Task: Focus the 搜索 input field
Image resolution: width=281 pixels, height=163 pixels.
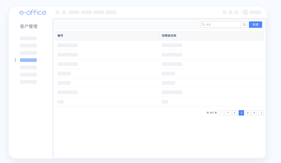Action: [222, 25]
